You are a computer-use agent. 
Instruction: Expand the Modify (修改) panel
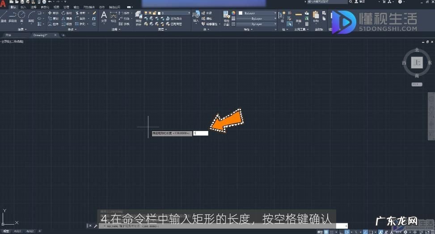coord(73,29)
